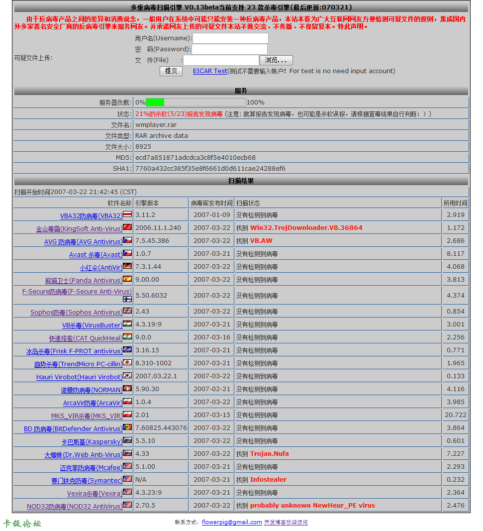483x531 pixels.
Task: Focus the Password input field
Action: [229, 49]
